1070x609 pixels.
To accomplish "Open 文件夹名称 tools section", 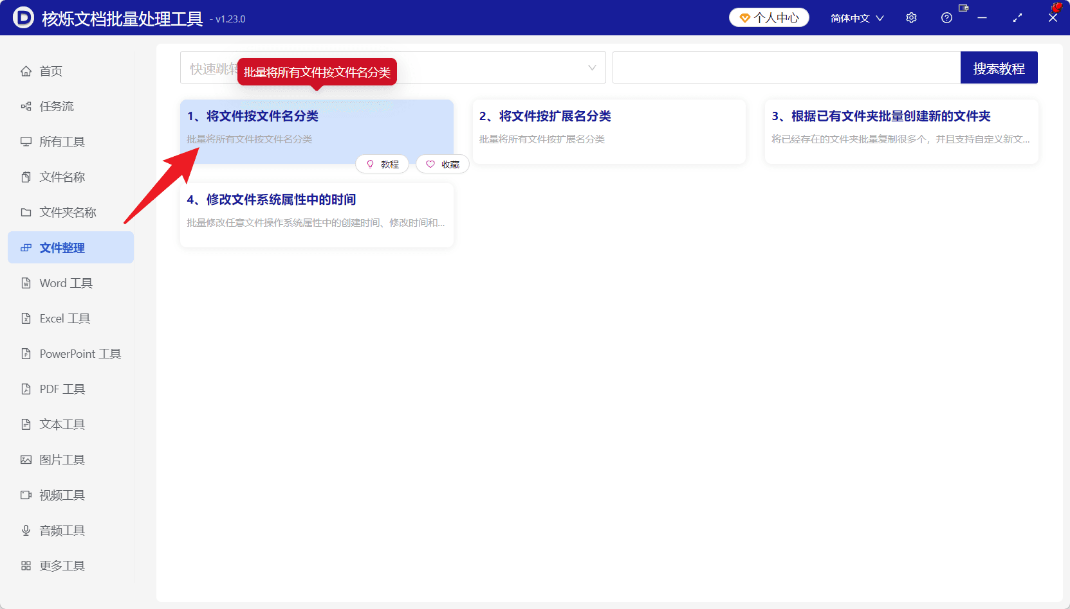I will point(71,213).
